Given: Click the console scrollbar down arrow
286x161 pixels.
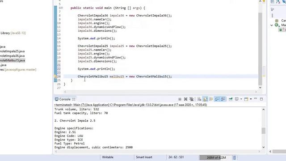Looking at the screenshot, I should (263, 147).
